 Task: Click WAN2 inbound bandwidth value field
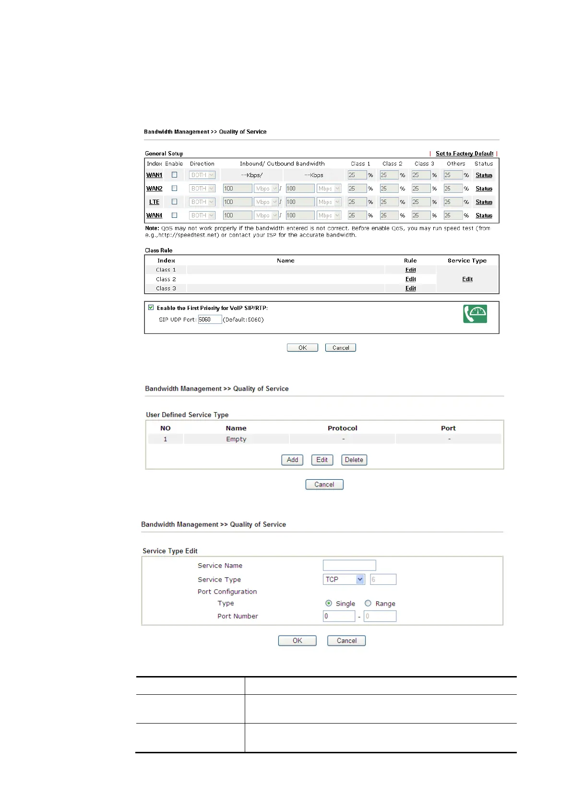[x=238, y=189]
